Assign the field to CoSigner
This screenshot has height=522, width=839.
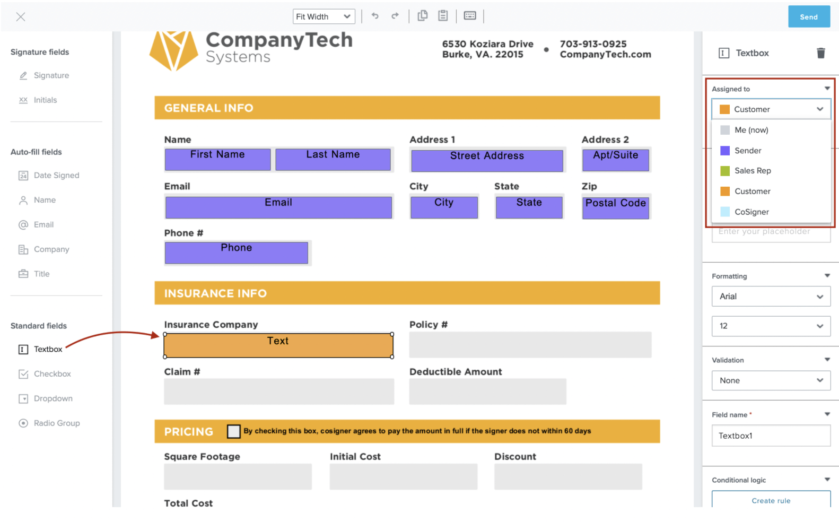pyautogui.click(x=751, y=212)
